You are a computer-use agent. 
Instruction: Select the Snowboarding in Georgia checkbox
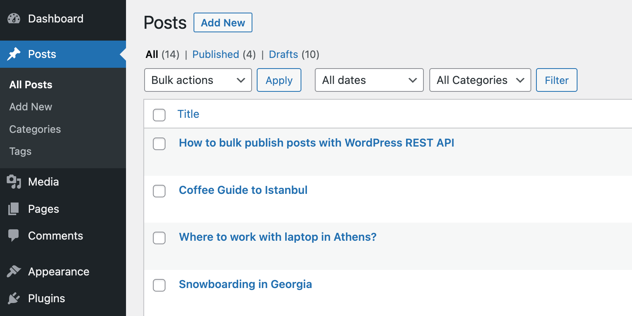click(x=159, y=285)
